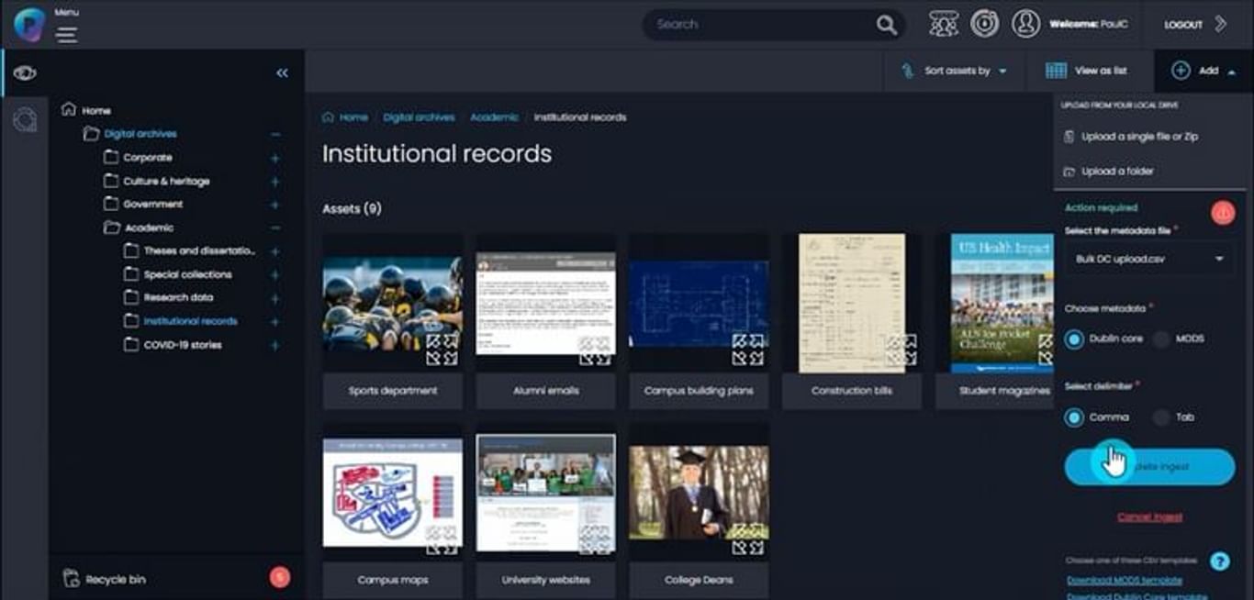
Task: Click the Cancel ingest link
Action: pos(1149,517)
